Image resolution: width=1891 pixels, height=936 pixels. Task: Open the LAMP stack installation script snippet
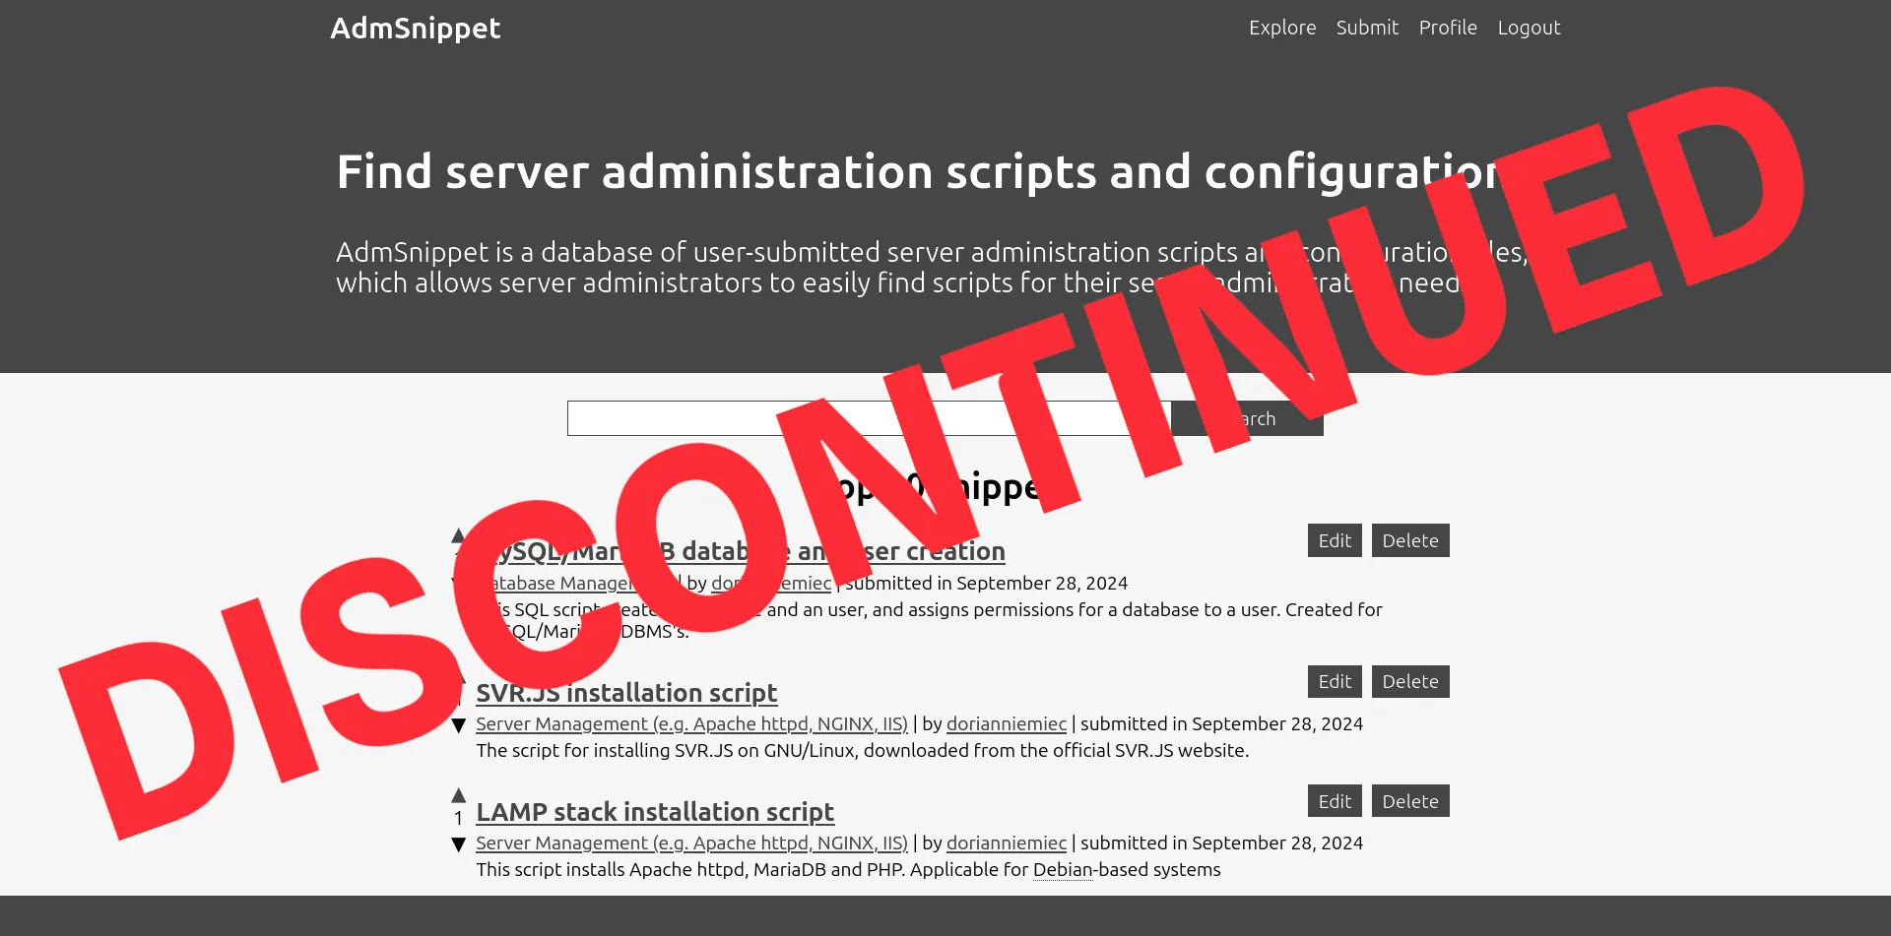tap(654, 812)
